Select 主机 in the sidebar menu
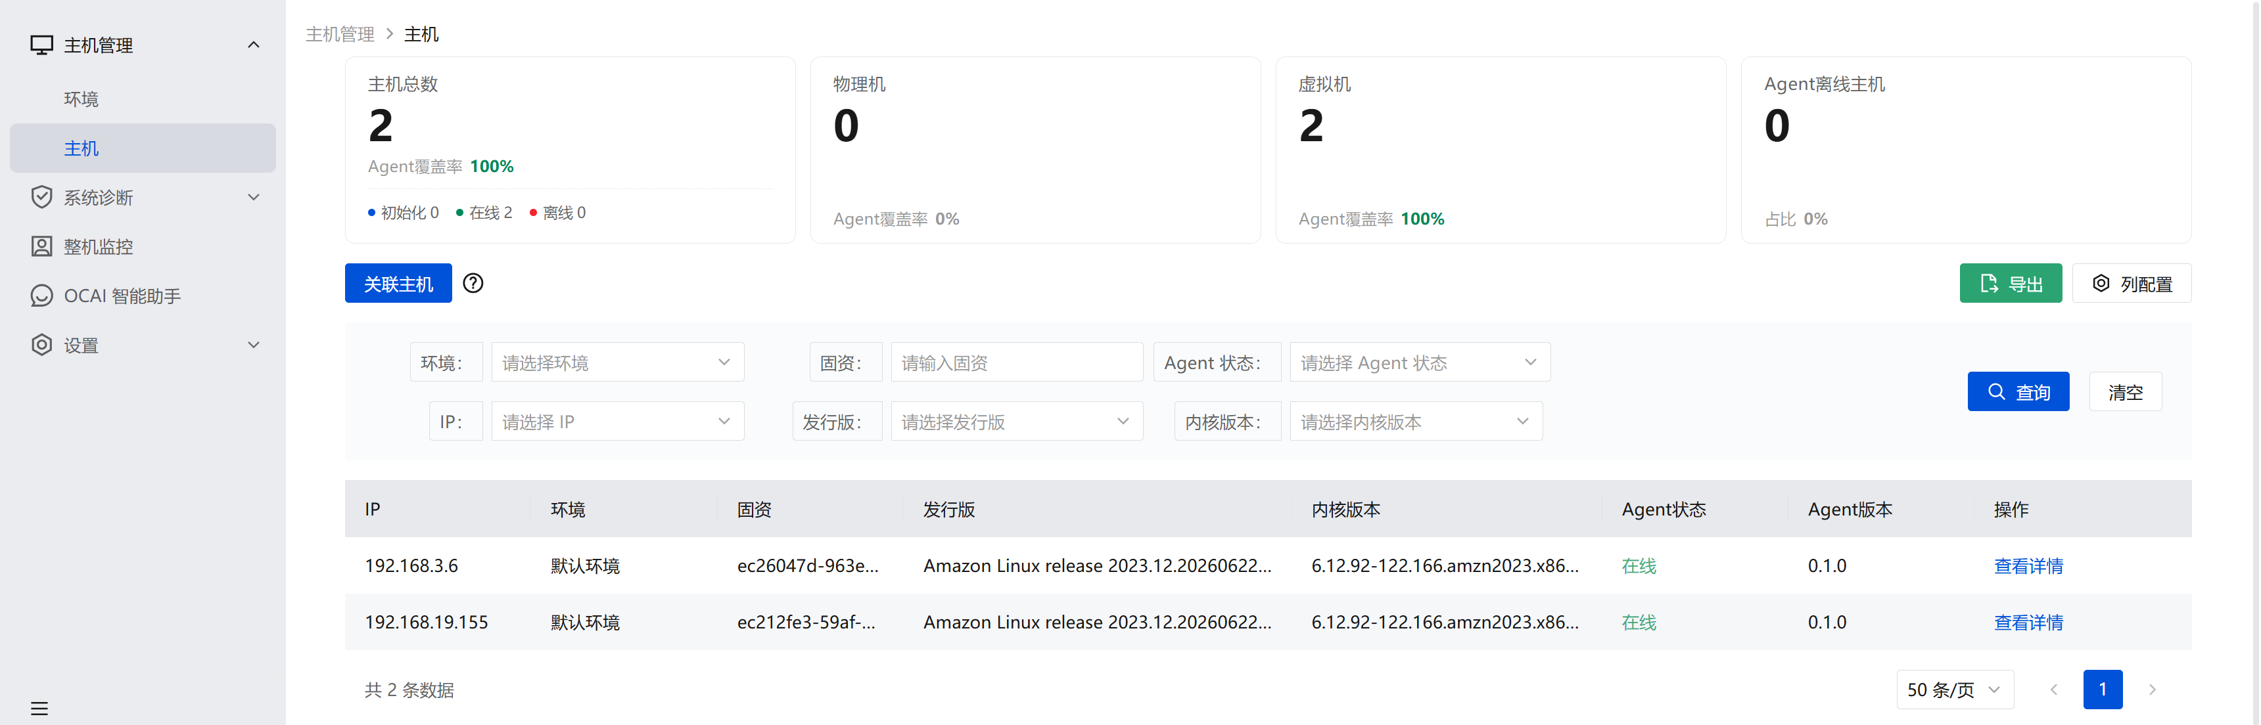Viewport: 2261px width, 725px height. [142, 148]
